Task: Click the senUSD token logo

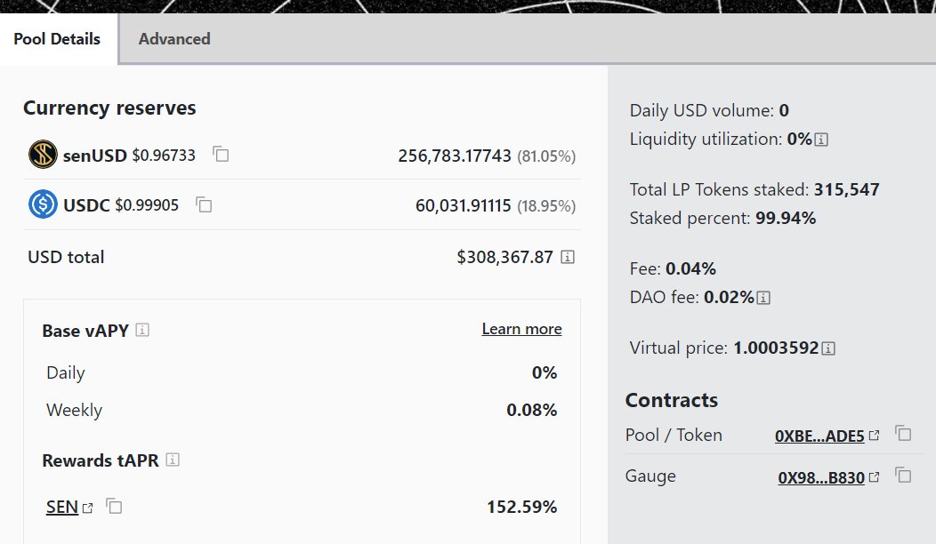Action: pyautogui.click(x=43, y=155)
